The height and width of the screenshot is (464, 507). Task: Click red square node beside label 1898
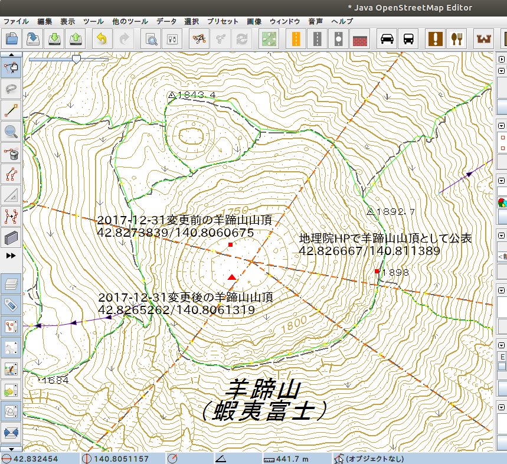tap(377, 272)
